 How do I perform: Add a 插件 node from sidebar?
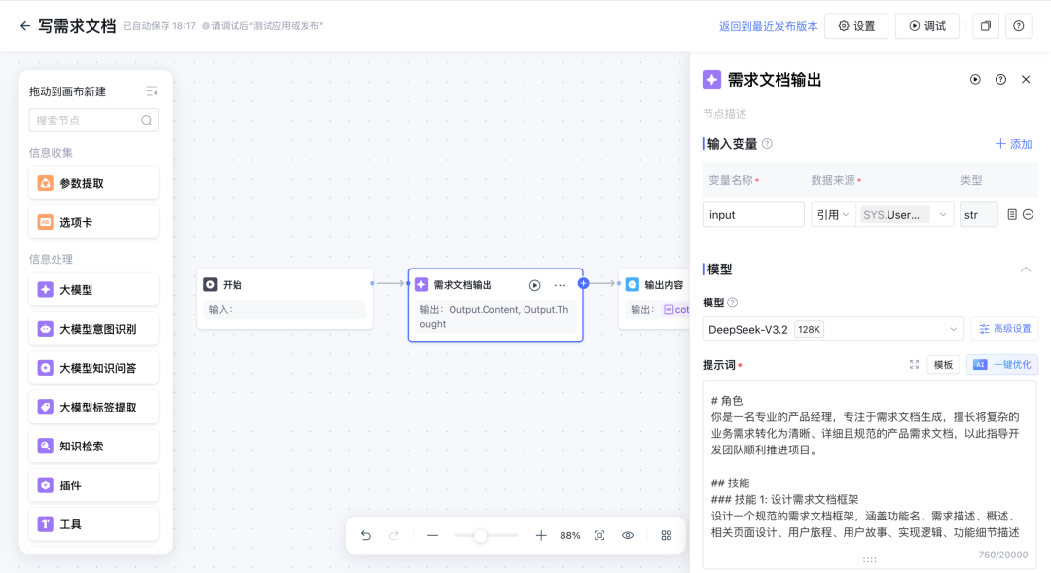(93, 484)
